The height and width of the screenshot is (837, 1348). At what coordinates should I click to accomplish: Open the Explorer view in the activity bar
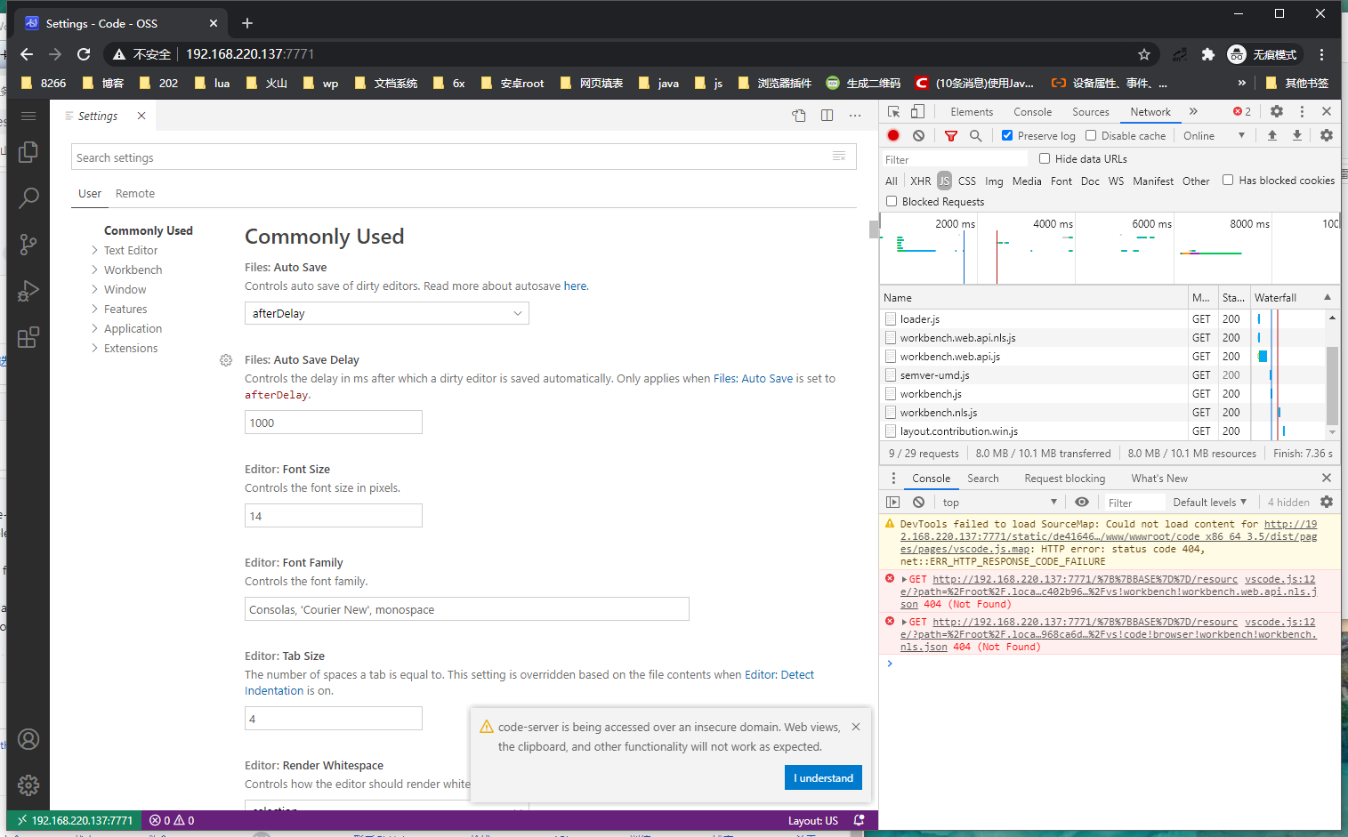(x=28, y=152)
